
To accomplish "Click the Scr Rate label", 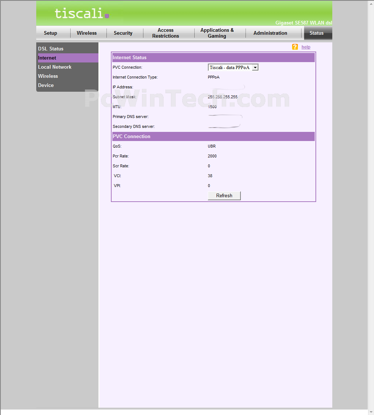I will coord(121,166).
